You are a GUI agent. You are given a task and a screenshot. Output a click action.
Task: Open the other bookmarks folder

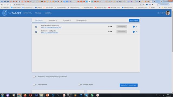[167, 8]
